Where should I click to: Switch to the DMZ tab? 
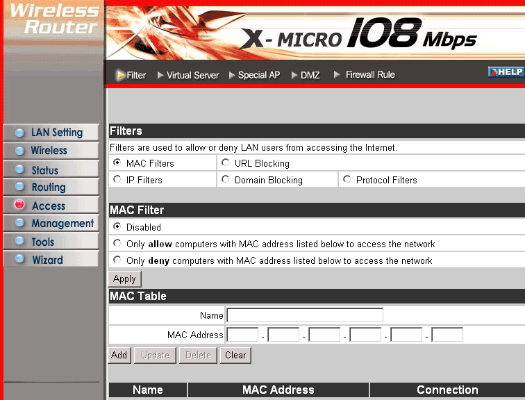[310, 75]
